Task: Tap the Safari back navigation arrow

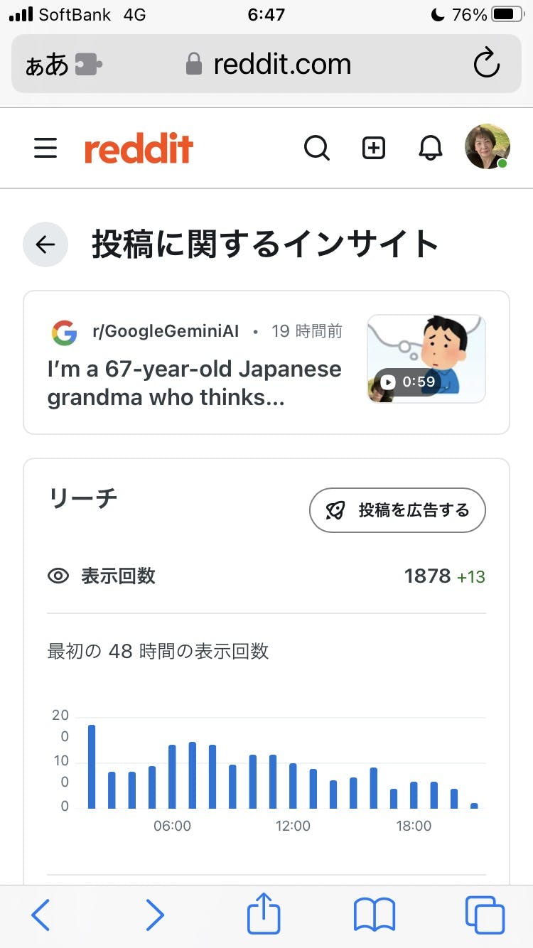Action: pyautogui.click(x=41, y=915)
